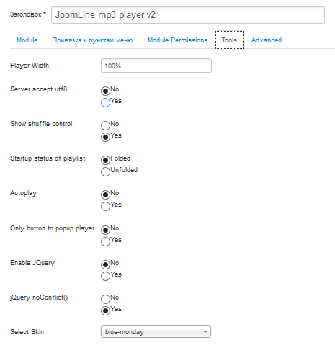Click the Player Width label

pos(30,66)
